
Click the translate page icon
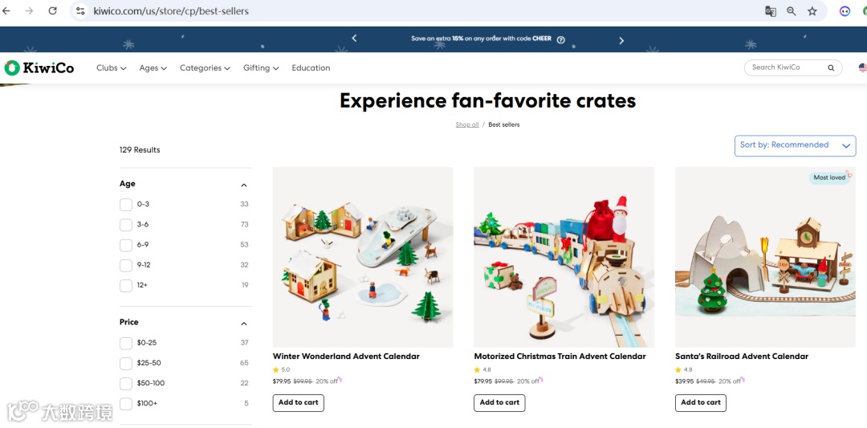[770, 11]
